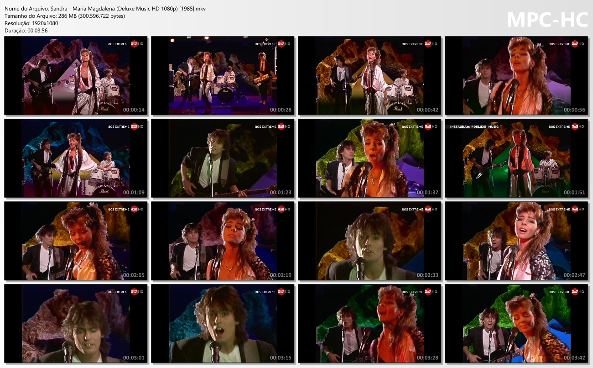
Task: Click the frame timestamped 00:03:01
Action: coord(76,323)
